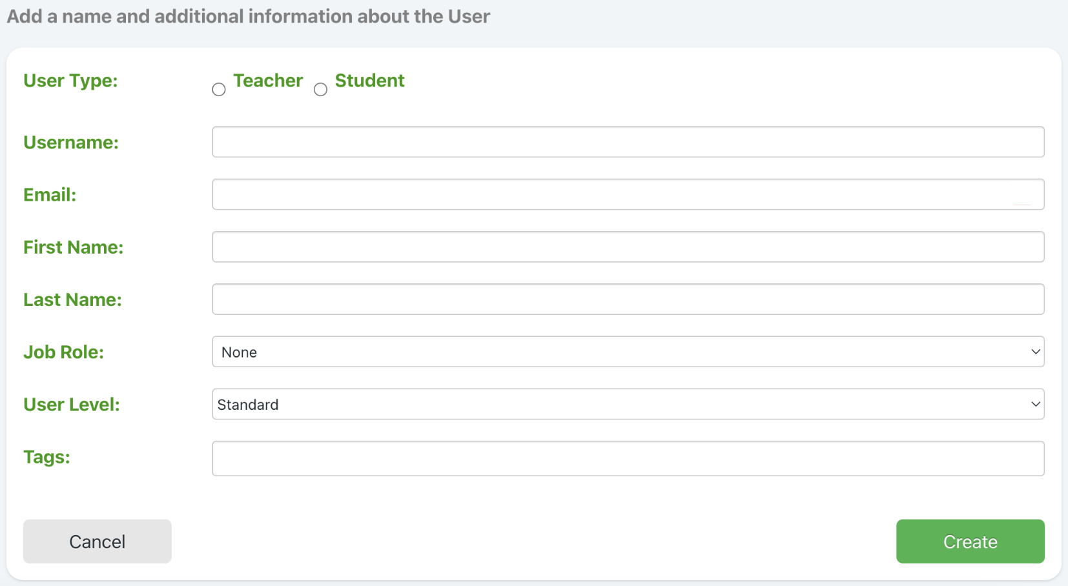This screenshot has height=586, width=1068.
Task: Click the green Create button
Action: 970,541
